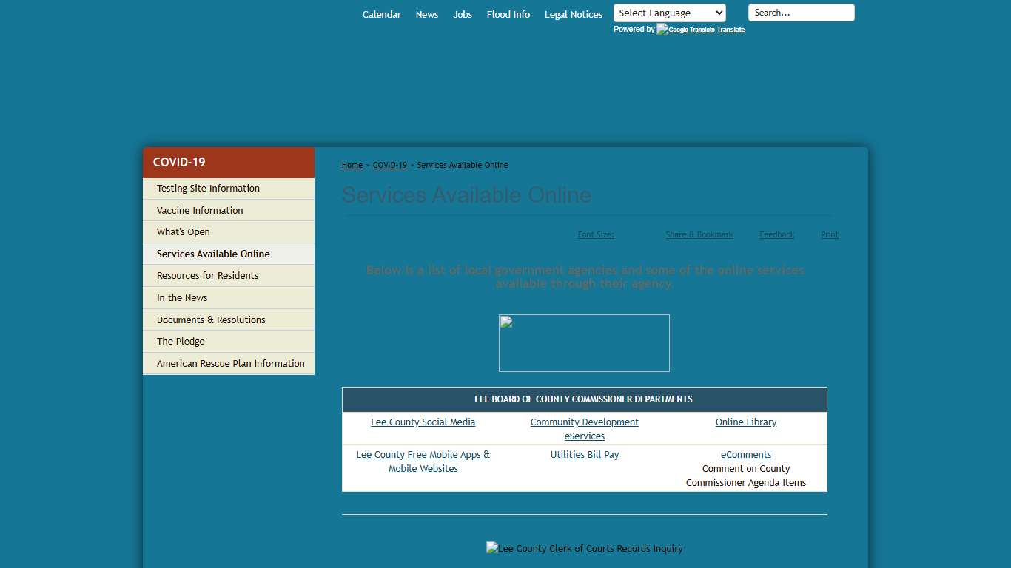The width and height of the screenshot is (1011, 568).
Task: Open Community Development eServices
Action: tap(584, 429)
